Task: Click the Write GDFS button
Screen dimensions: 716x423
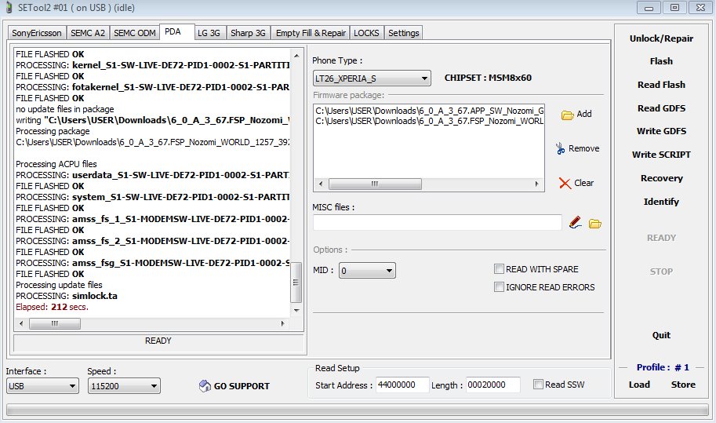Action: tap(661, 131)
